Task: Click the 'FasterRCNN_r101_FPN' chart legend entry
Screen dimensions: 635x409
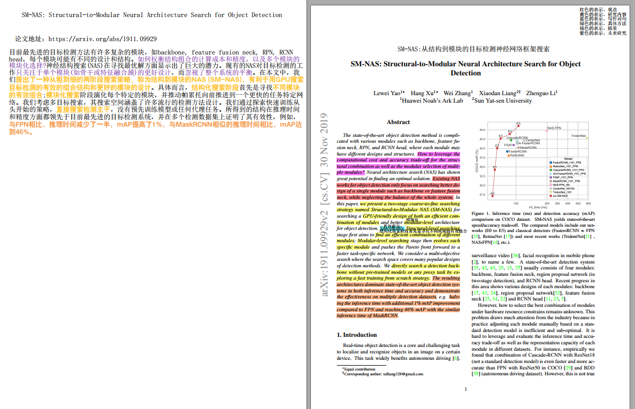Action: [565, 163]
